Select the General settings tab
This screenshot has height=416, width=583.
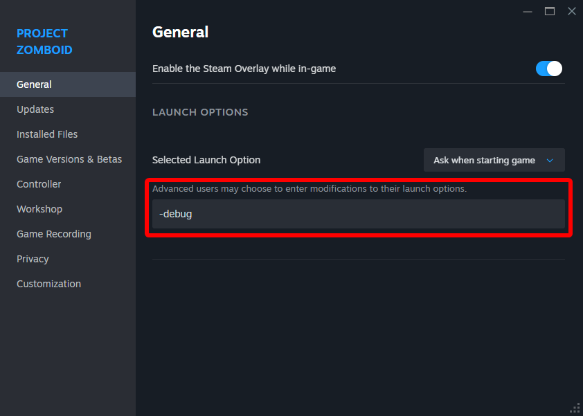point(35,84)
